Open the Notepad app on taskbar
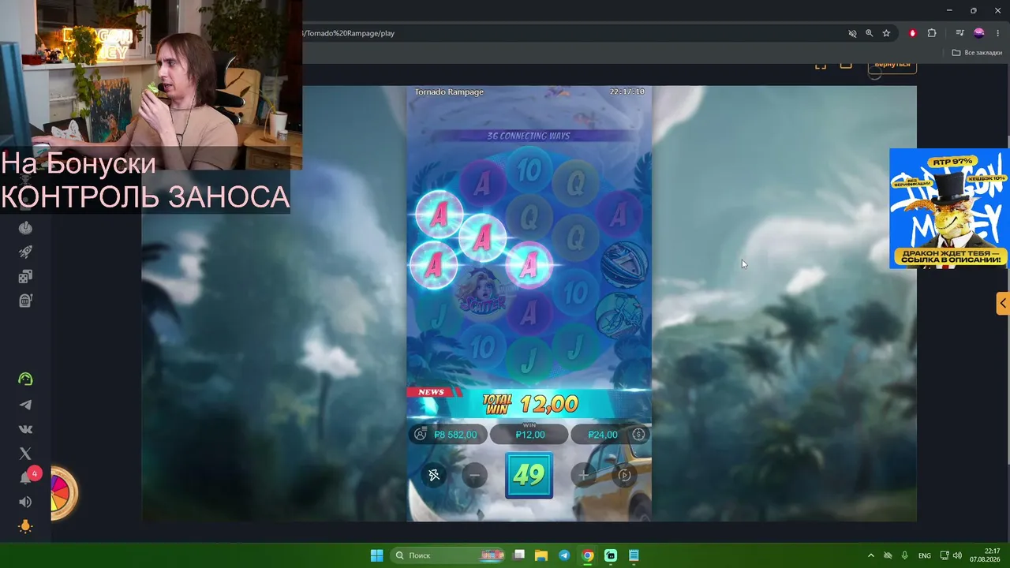Viewport: 1010px width, 568px height. [634, 555]
